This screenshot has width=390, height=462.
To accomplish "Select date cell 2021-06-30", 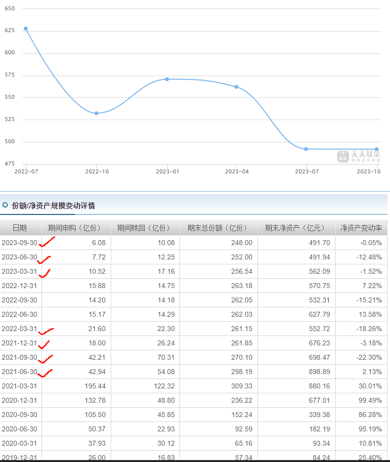I will tap(19, 372).
